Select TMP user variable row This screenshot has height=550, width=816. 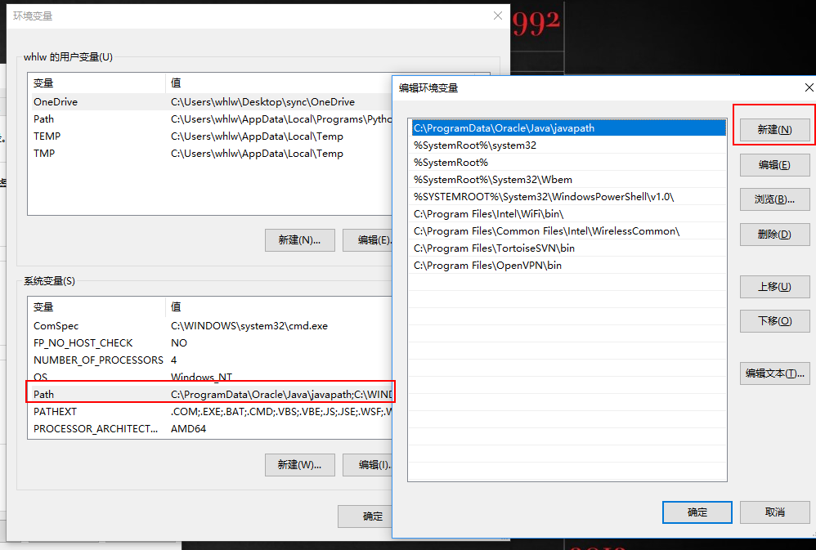click(210, 154)
